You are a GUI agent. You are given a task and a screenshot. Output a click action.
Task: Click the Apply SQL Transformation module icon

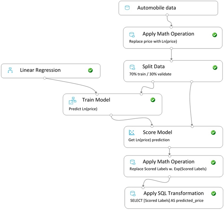133,193
